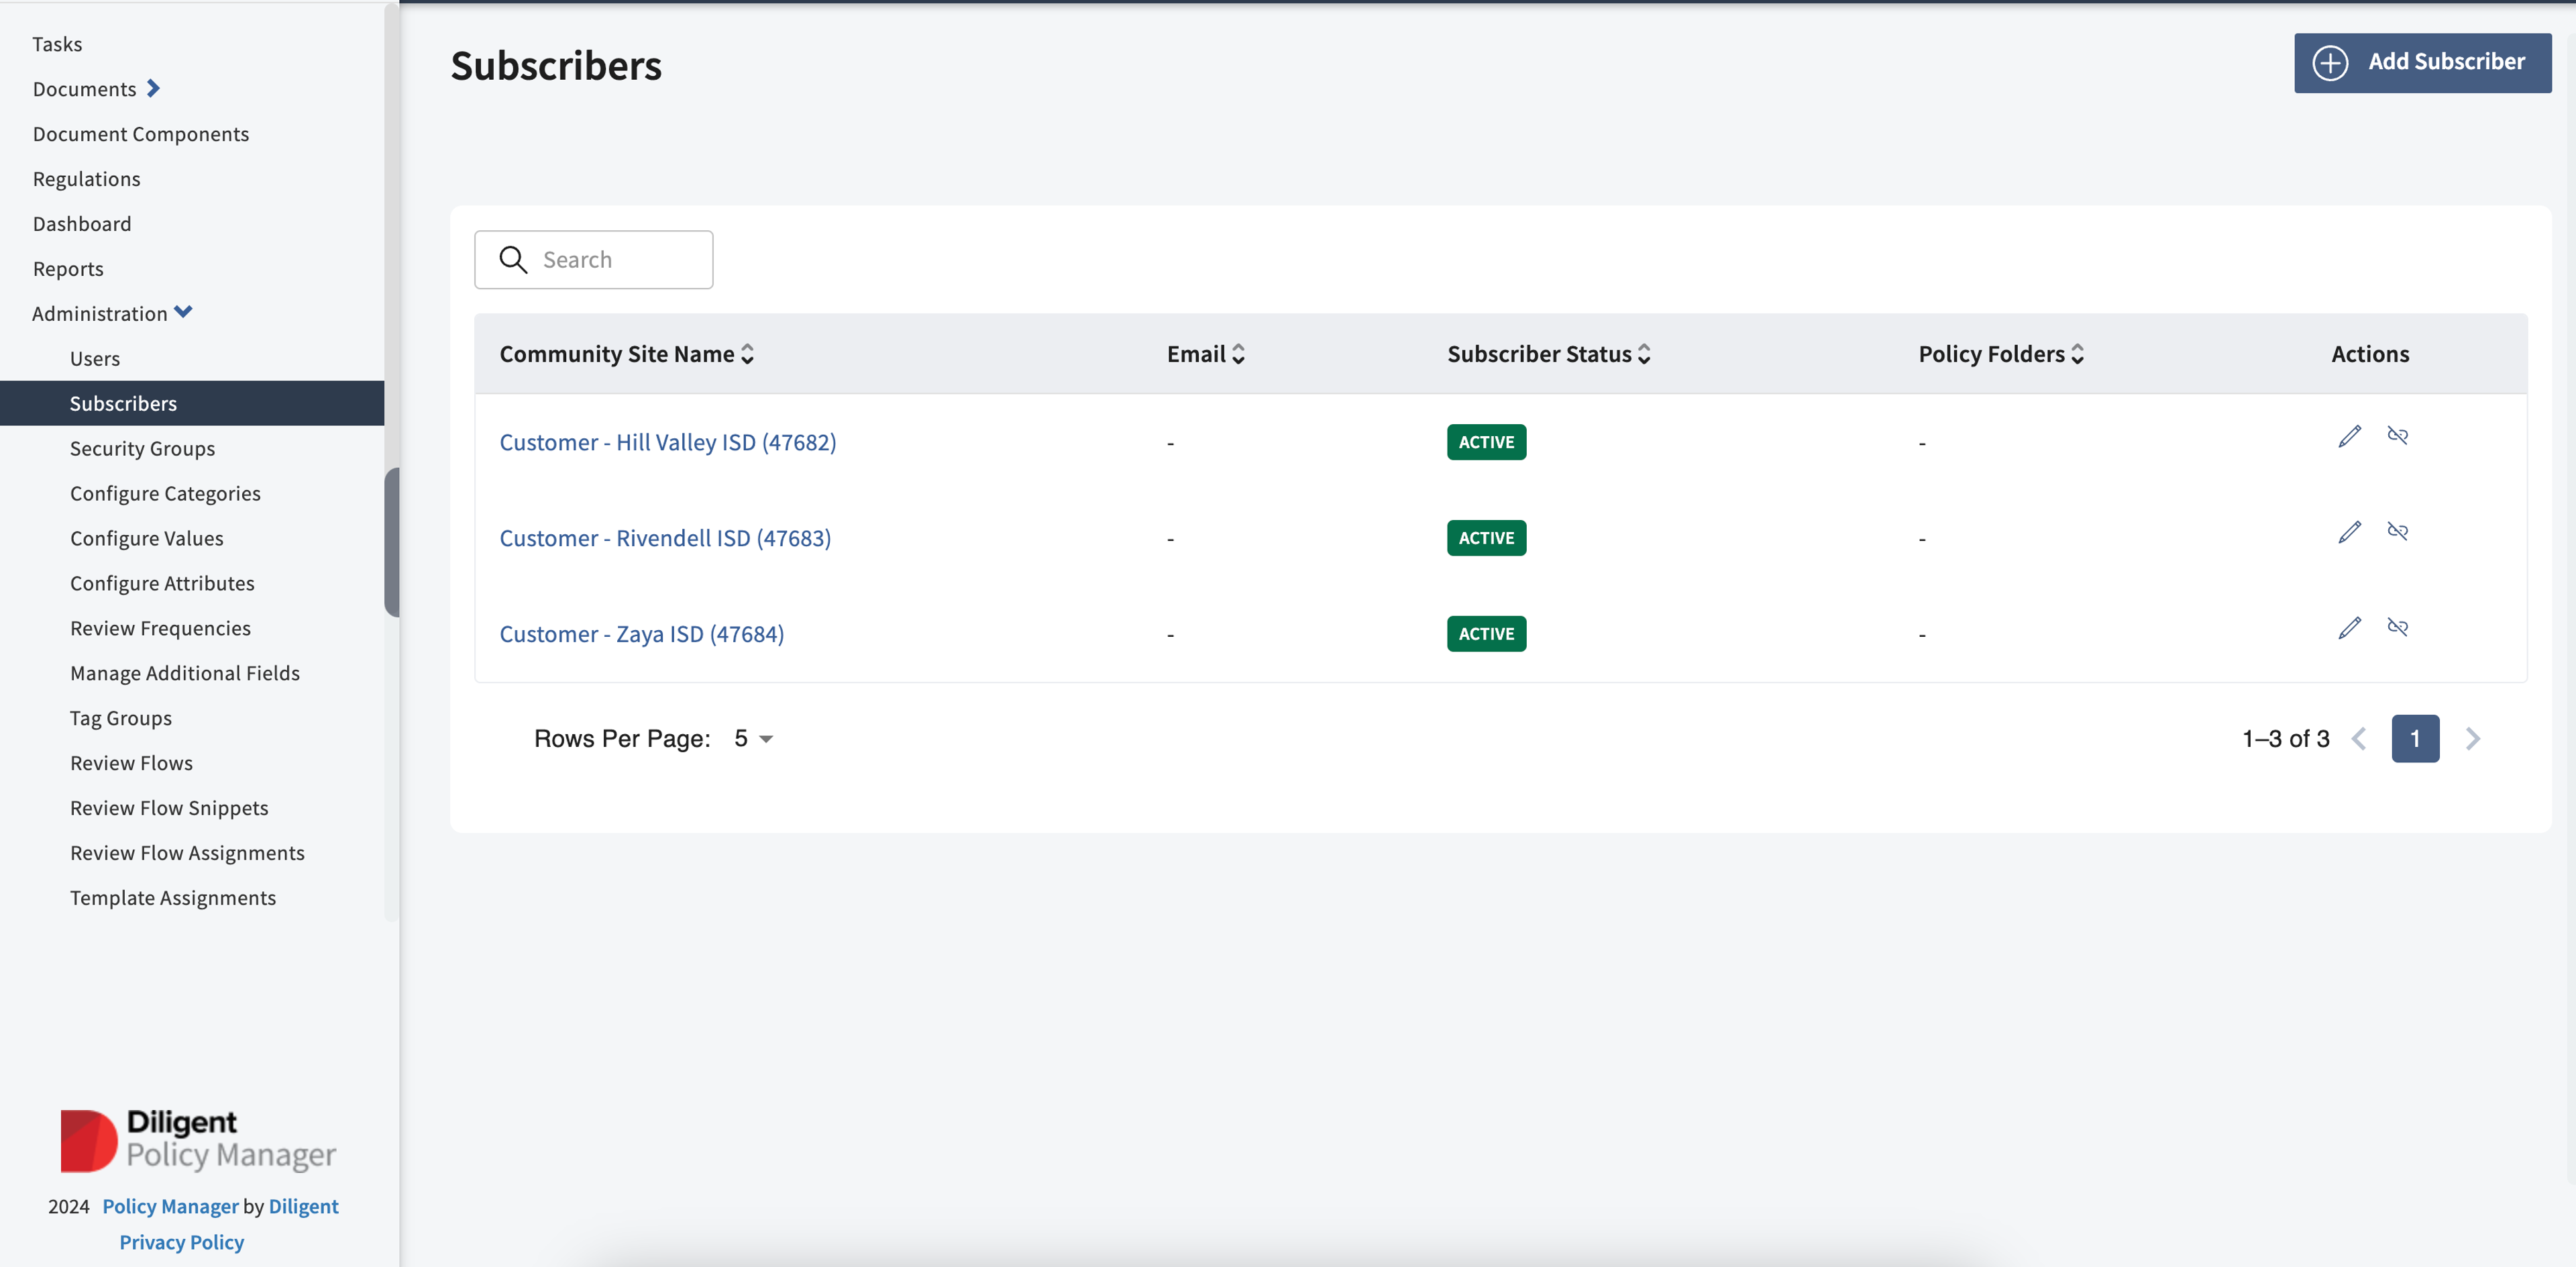Image resolution: width=2576 pixels, height=1267 pixels.
Task: Collapse Administration menu chevron
Action: coord(183,312)
